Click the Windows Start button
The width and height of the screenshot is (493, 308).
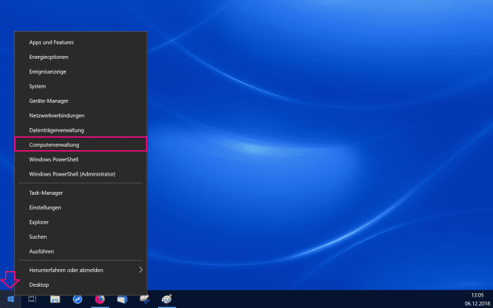tap(11, 300)
